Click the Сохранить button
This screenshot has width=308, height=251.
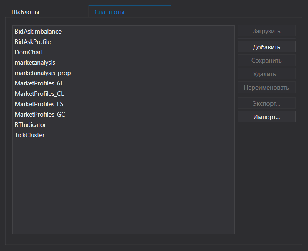266,61
